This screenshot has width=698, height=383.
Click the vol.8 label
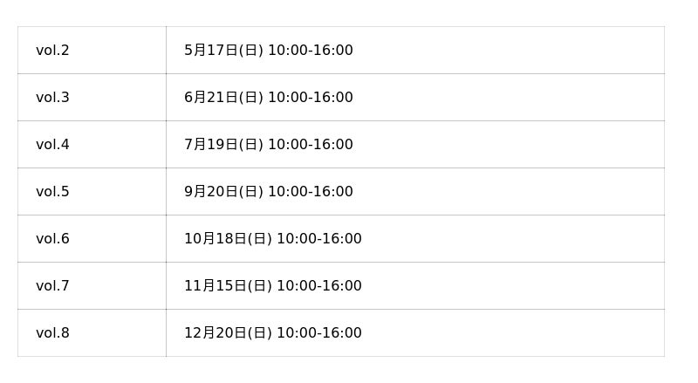tap(52, 333)
